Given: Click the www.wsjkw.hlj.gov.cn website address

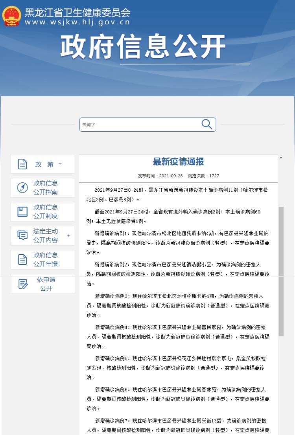Looking at the screenshot, I should pyautogui.click(x=77, y=22).
